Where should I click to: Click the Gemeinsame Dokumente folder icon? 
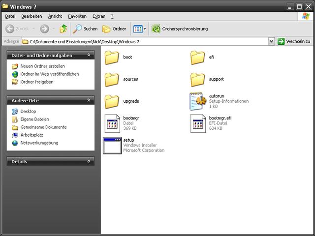pyautogui.click(x=15, y=127)
